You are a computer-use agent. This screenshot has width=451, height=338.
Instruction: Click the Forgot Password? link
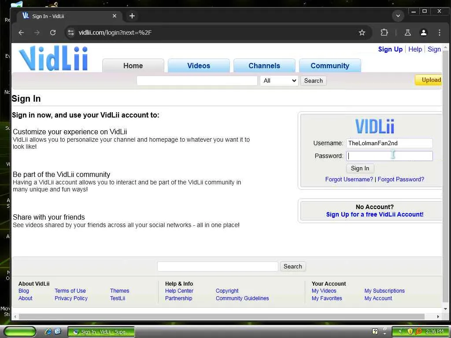click(x=401, y=180)
